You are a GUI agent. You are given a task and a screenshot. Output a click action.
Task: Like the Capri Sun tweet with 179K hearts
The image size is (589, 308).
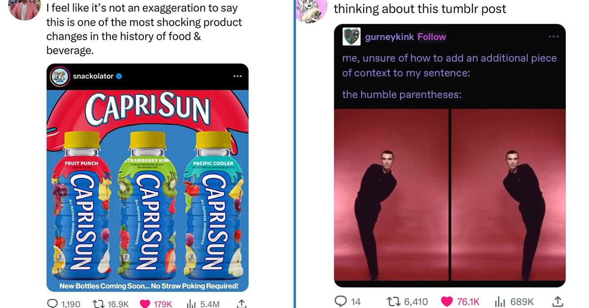tap(156, 304)
